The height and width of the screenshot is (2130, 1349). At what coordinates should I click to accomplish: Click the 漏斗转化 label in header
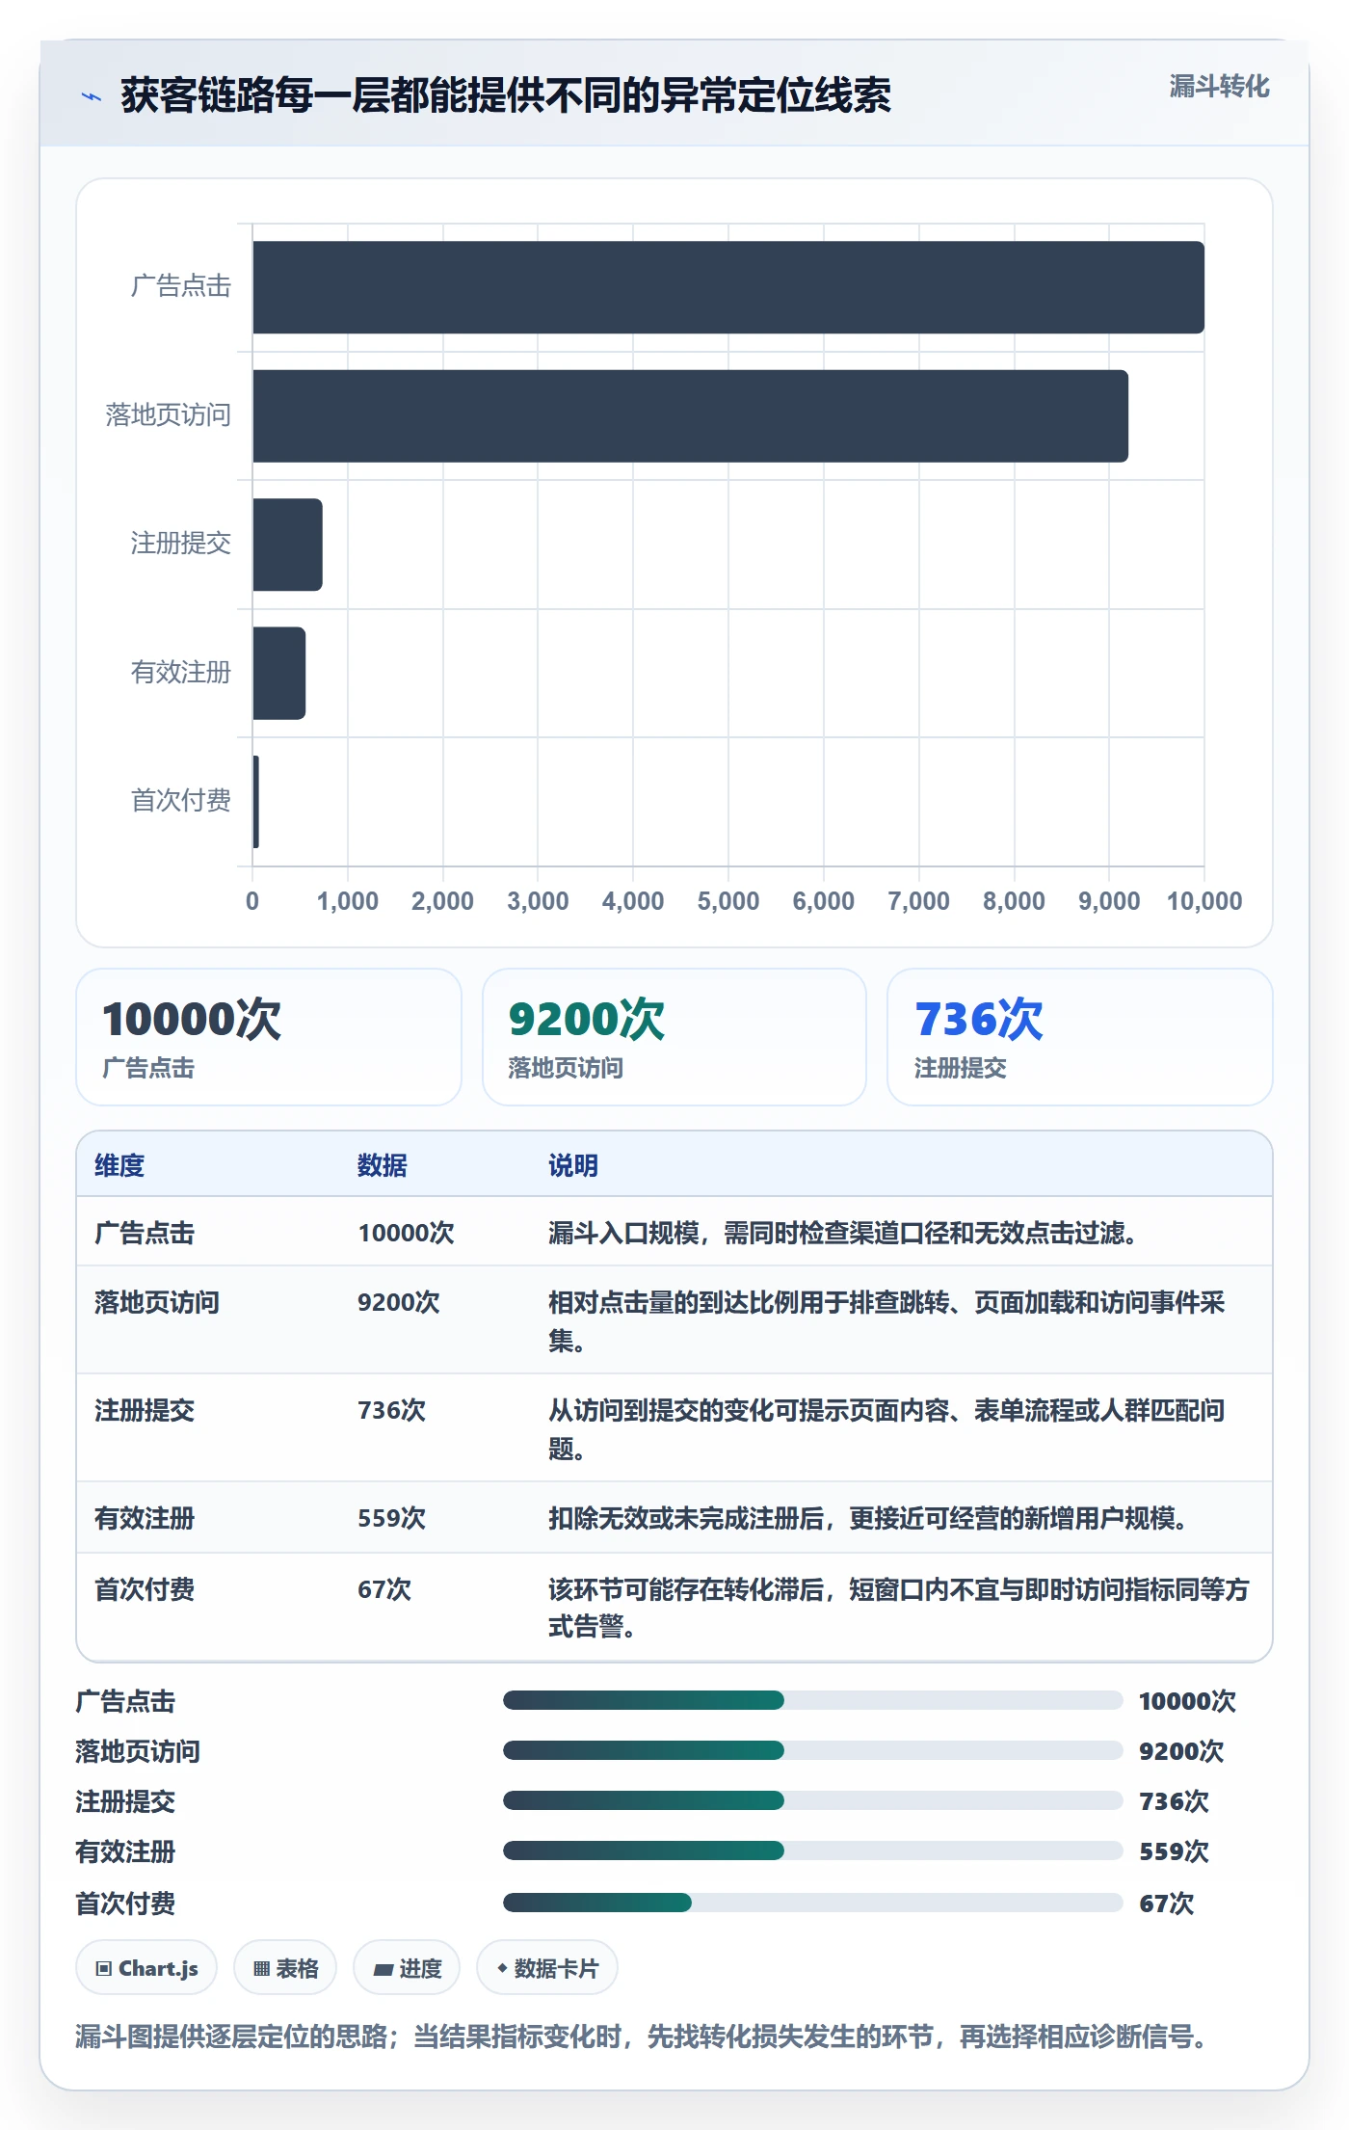tap(1219, 87)
